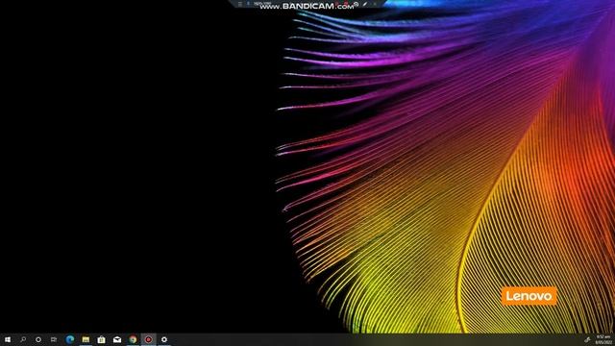Viewport: 615px width, 346px height.
Task: Open Task View on taskbar
Action: pyautogui.click(x=54, y=339)
